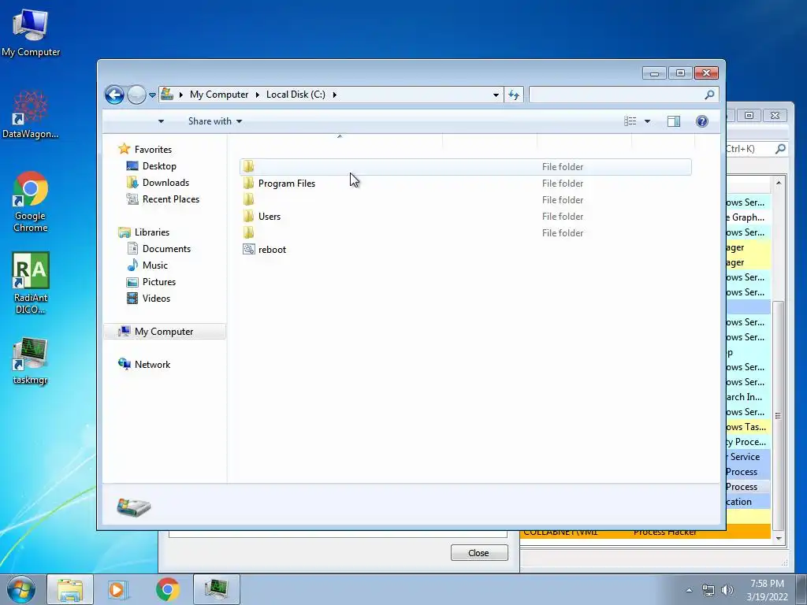
Task: Refresh the folder with the refresh icon
Action: (514, 95)
